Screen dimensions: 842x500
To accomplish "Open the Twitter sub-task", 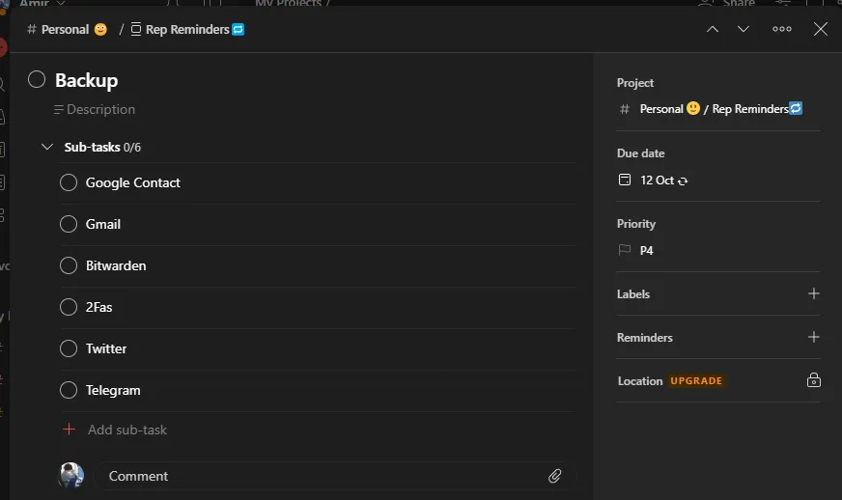I will (106, 349).
